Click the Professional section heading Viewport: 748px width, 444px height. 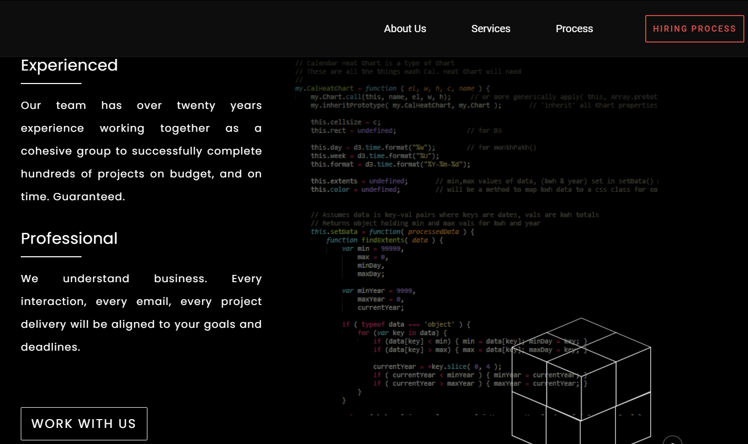[x=69, y=239]
